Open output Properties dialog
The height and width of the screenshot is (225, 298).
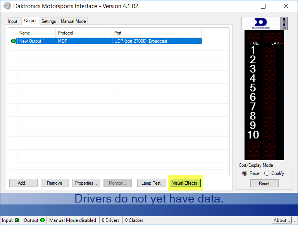pyautogui.click(x=86, y=183)
